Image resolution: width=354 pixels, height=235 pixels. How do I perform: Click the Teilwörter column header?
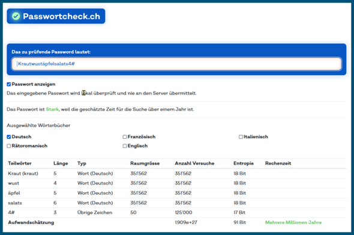tap(20, 163)
